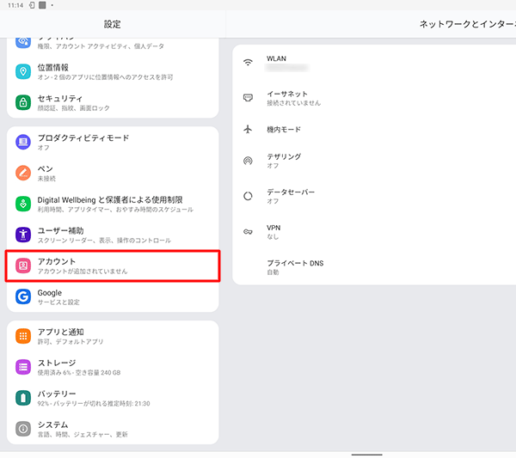
Task: Tap the WLAN wifi signal icon
Action: coord(248,62)
